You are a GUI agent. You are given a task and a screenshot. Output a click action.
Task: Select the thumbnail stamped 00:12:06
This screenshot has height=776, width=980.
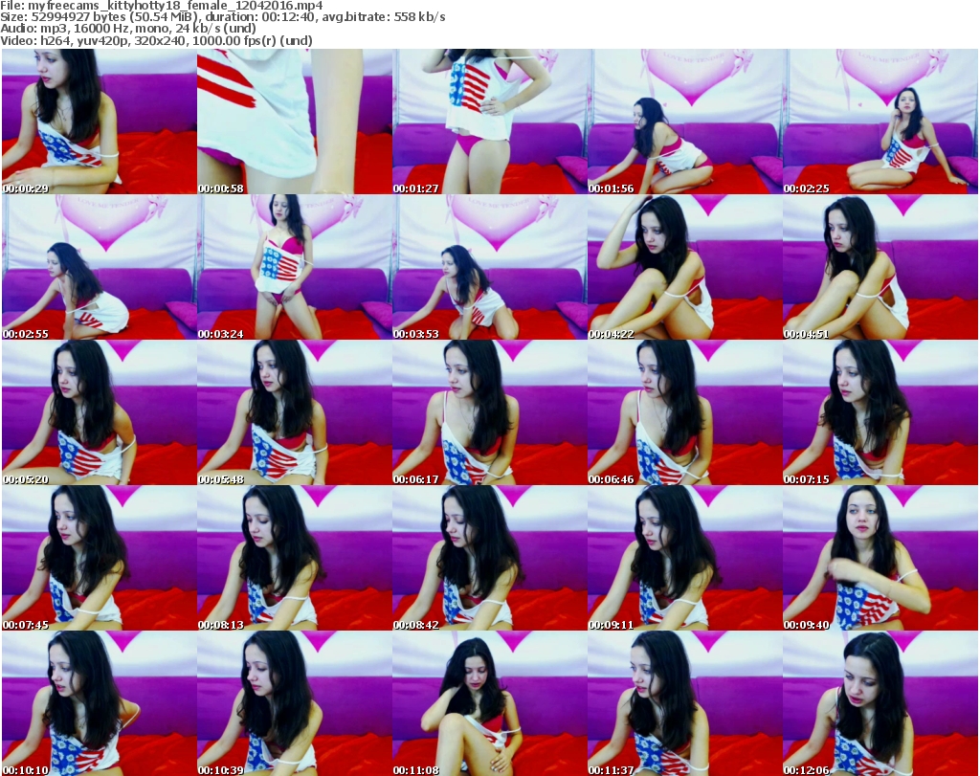point(880,703)
